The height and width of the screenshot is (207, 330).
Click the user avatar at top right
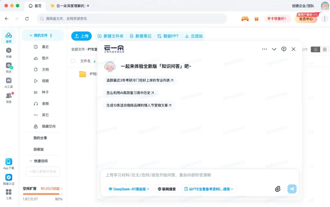(325, 6)
